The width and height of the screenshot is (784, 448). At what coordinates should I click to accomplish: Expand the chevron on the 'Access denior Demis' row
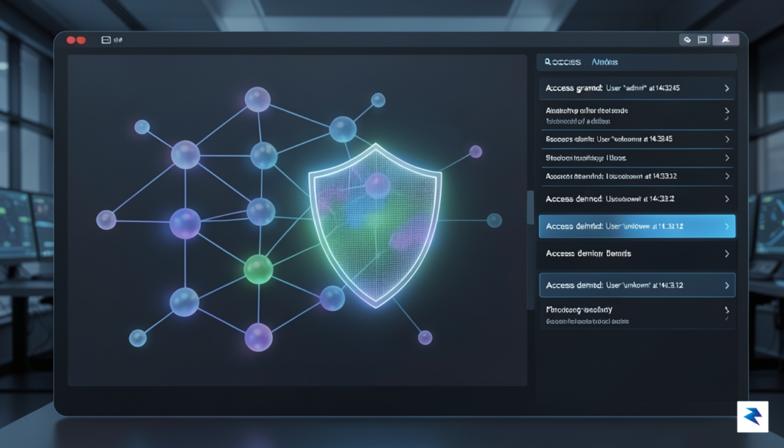tap(727, 254)
